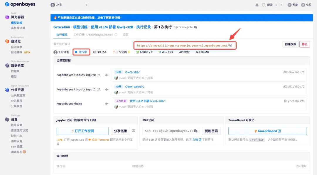Open the Open-webui/2 dataset link
The image size is (317, 175).
[135, 87]
